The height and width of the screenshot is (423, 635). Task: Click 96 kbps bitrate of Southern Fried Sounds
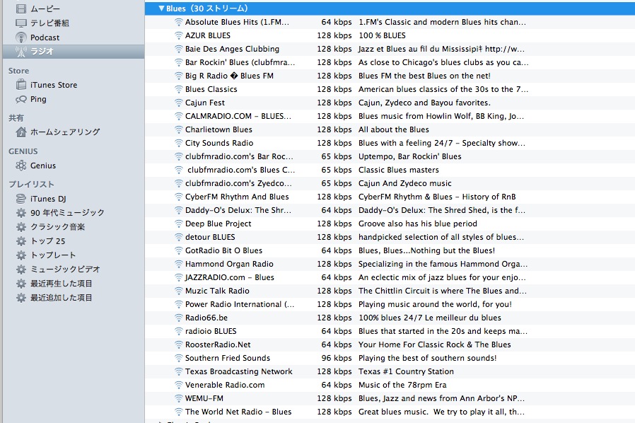[x=337, y=358]
